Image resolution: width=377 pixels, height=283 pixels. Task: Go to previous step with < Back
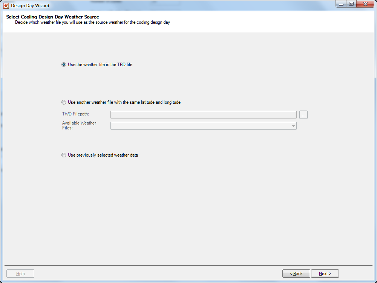point(296,274)
